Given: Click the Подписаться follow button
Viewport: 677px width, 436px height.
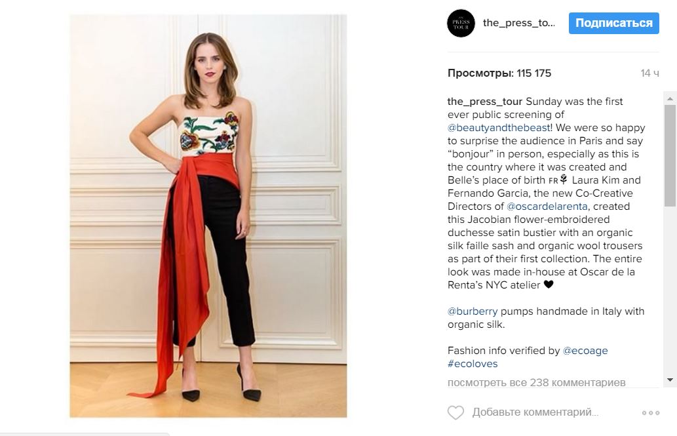Looking at the screenshot, I should pyautogui.click(x=613, y=23).
